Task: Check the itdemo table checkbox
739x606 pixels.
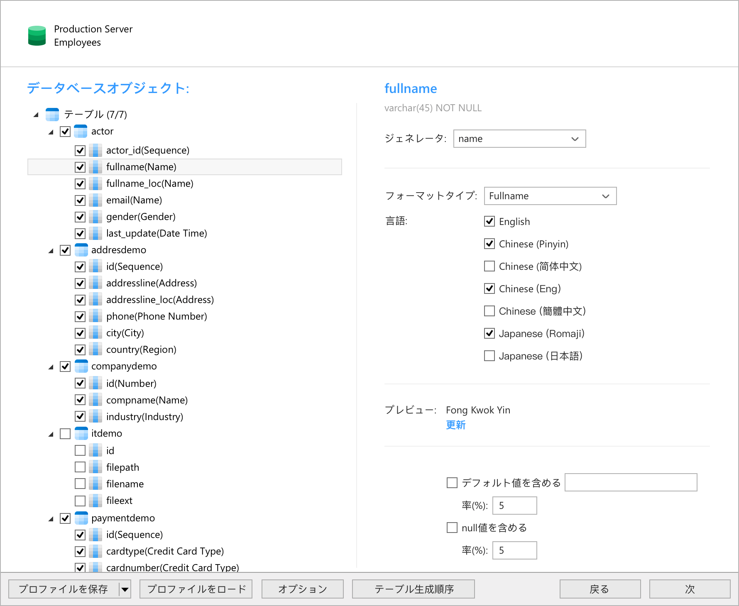Action: (x=65, y=433)
